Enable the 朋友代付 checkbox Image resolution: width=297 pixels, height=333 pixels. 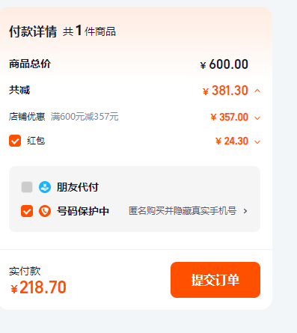[27, 187]
